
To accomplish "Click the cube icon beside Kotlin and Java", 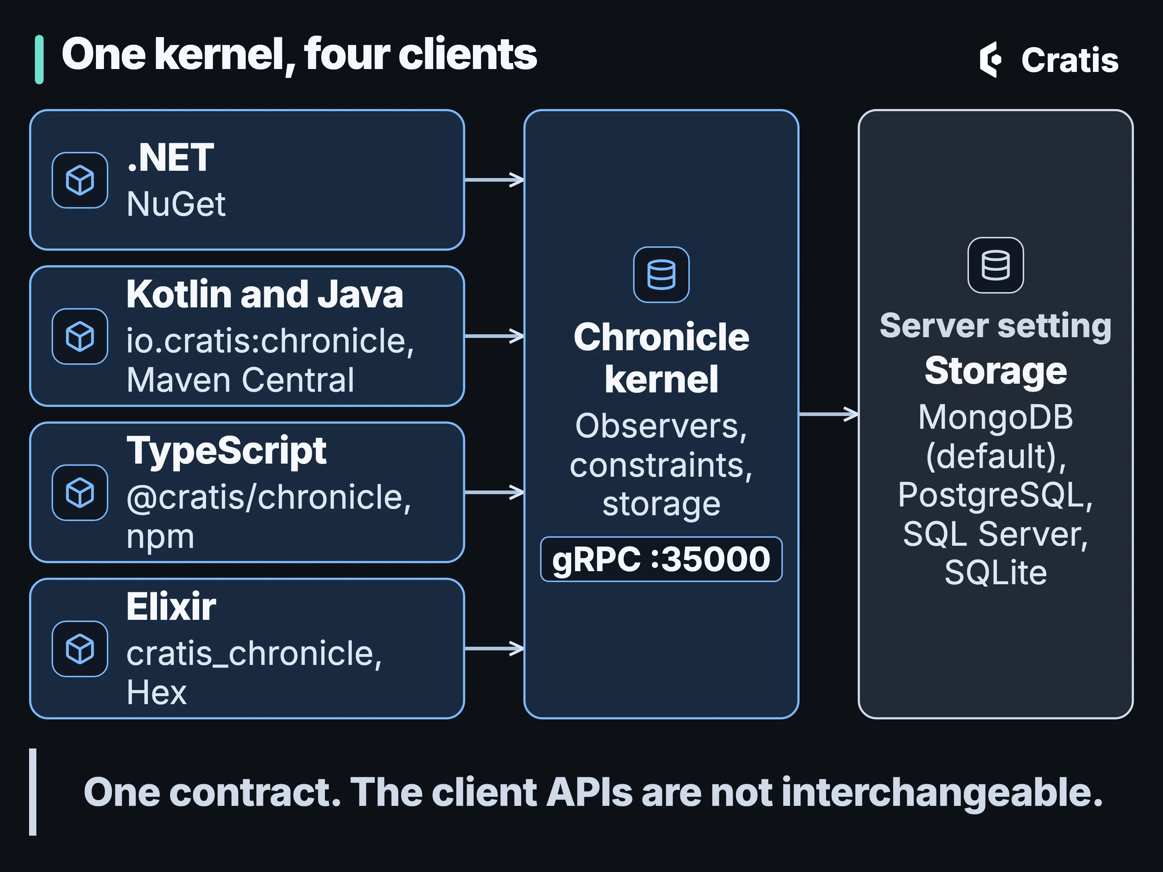I will (80, 336).
